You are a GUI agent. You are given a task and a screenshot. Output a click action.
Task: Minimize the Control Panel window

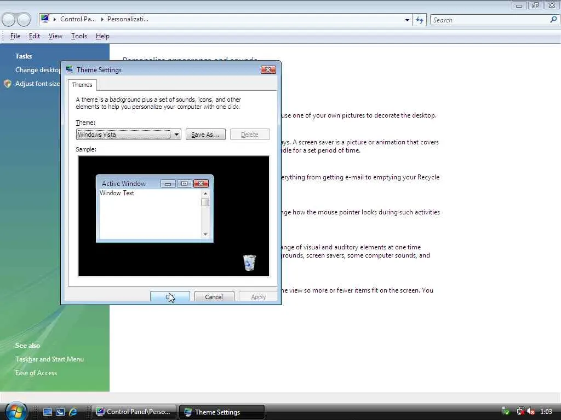point(519,5)
